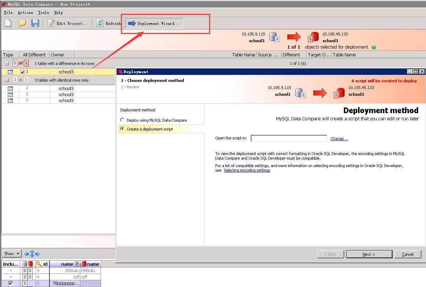Image resolution: width=426 pixels, height=287 pixels.
Task: Click the red target database icon in main header
Action: tap(313, 37)
